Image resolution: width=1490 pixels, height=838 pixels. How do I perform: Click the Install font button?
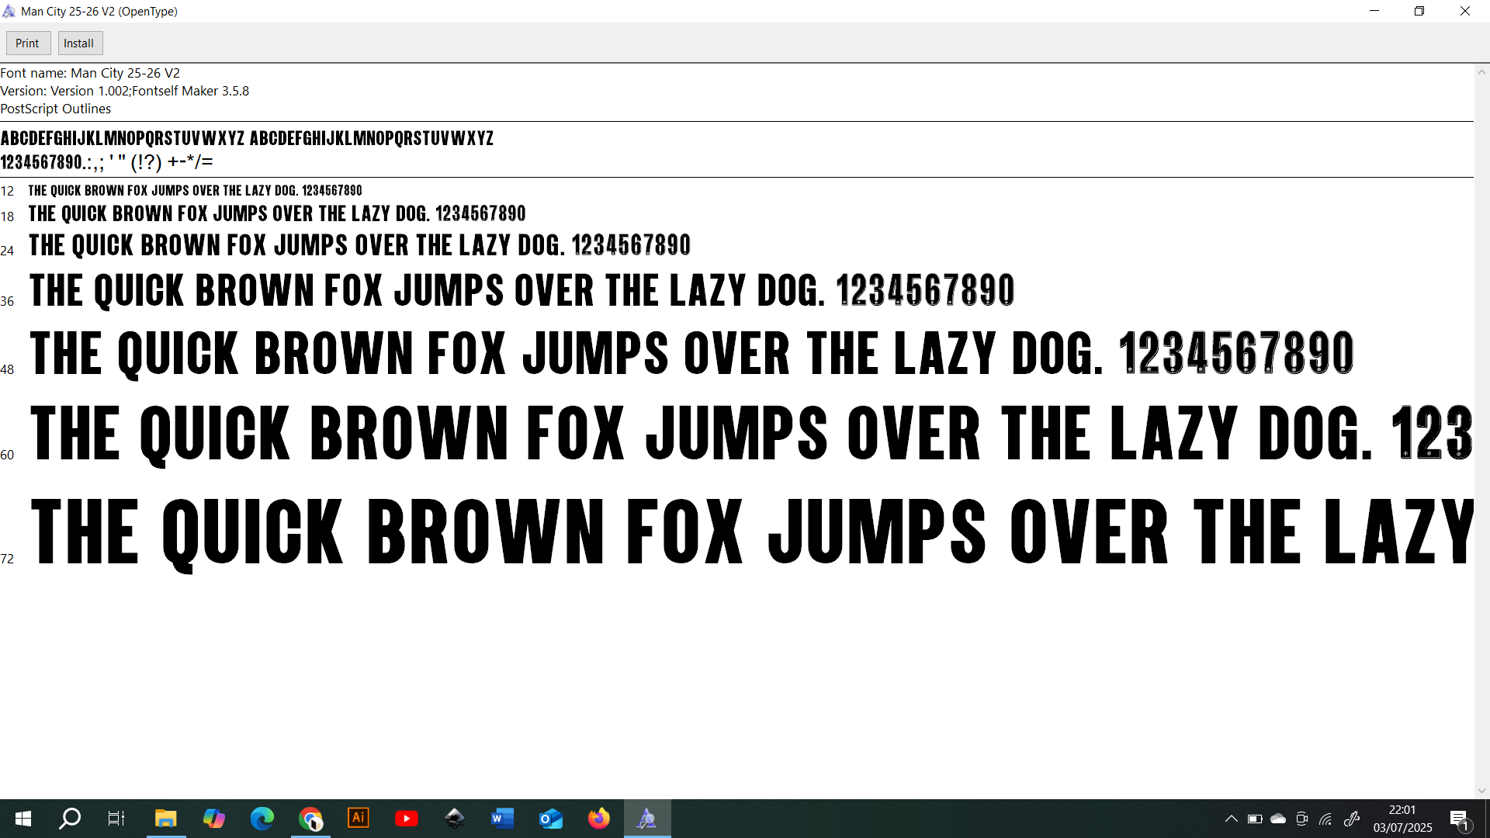(79, 43)
